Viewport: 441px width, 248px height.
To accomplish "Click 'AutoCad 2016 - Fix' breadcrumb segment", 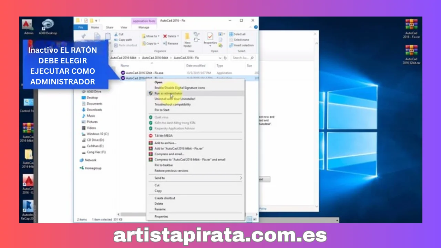I will (x=186, y=58).
